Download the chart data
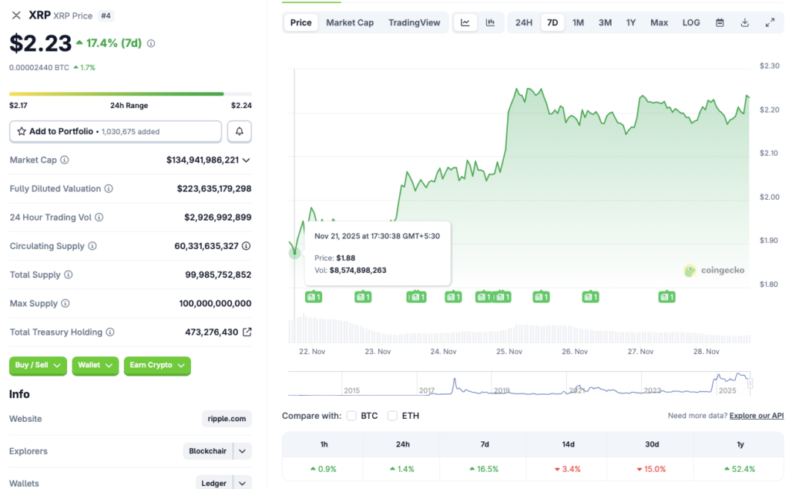This screenshot has width=789, height=489. (744, 22)
